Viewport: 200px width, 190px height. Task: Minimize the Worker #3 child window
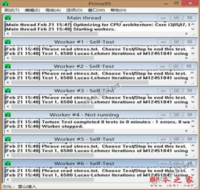pyautogui.click(x=163, y=90)
